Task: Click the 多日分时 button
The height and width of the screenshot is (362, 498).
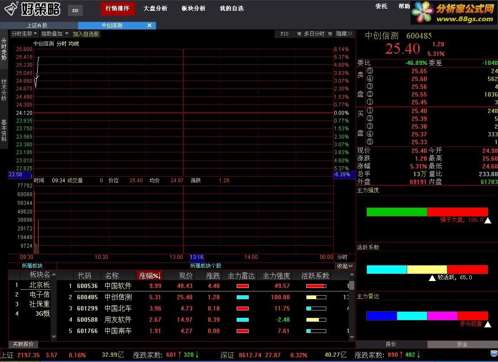Action: [x=314, y=34]
